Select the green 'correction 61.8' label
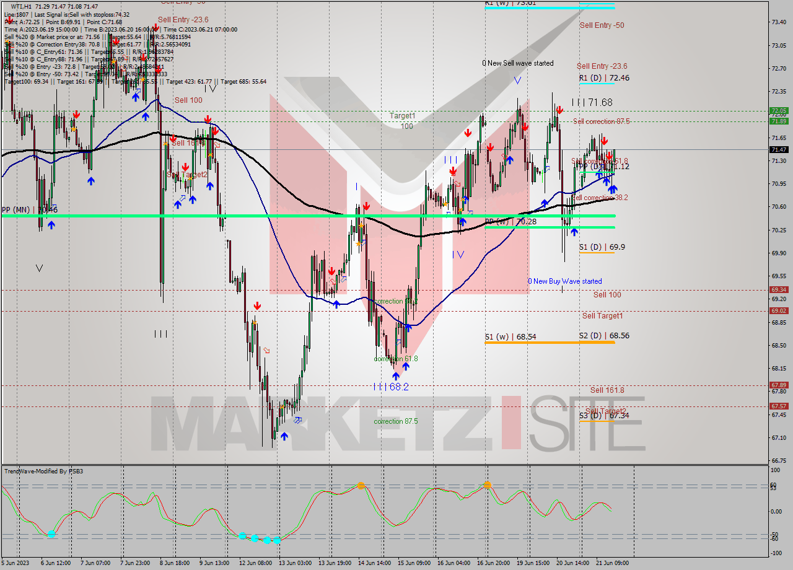The height and width of the screenshot is (570, 793). [396, 359]
